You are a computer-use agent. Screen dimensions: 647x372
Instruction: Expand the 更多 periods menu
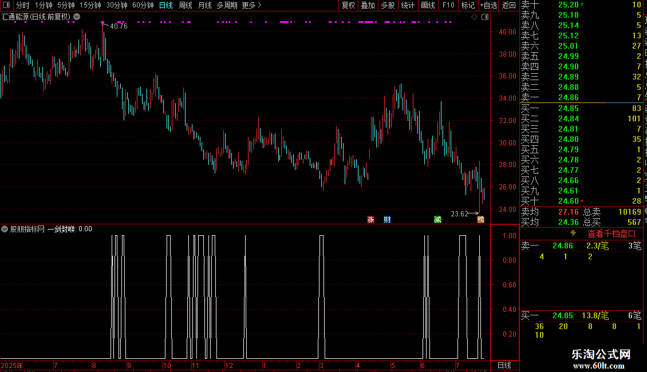(251, 5)
